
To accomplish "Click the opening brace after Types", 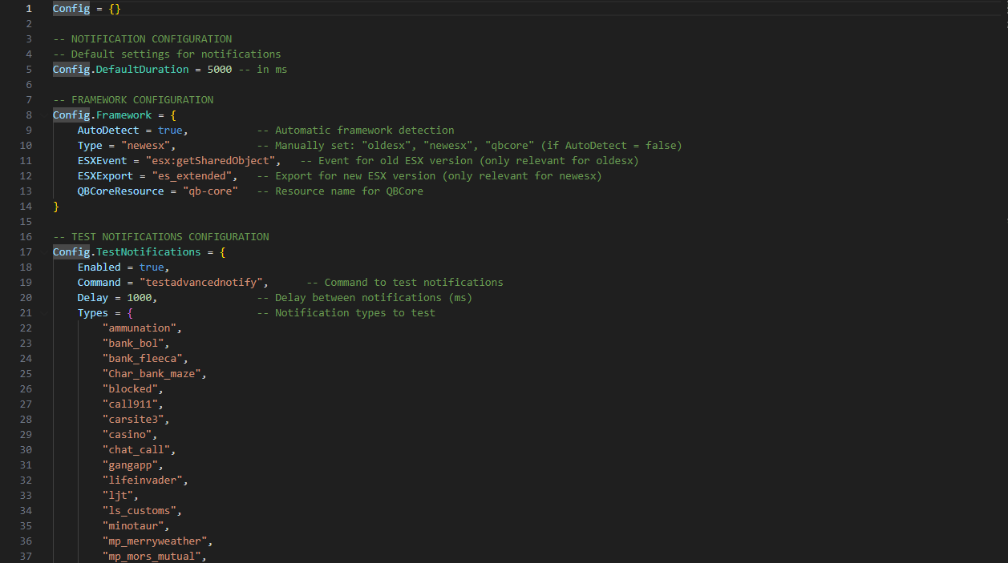I will (x=130, y=313).
